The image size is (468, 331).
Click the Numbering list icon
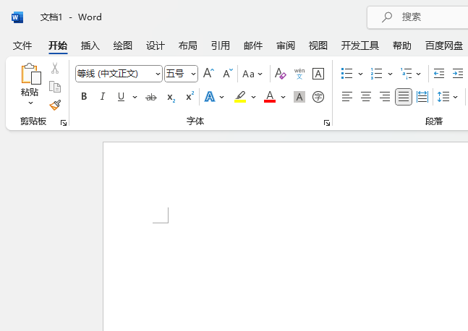[376, 74]
